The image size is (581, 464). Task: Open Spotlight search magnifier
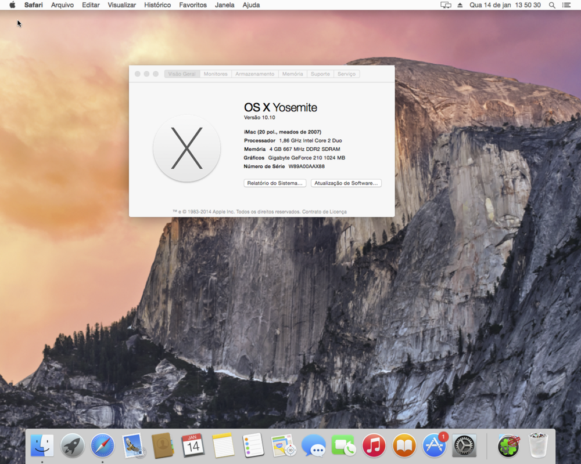tap(552, 5)
